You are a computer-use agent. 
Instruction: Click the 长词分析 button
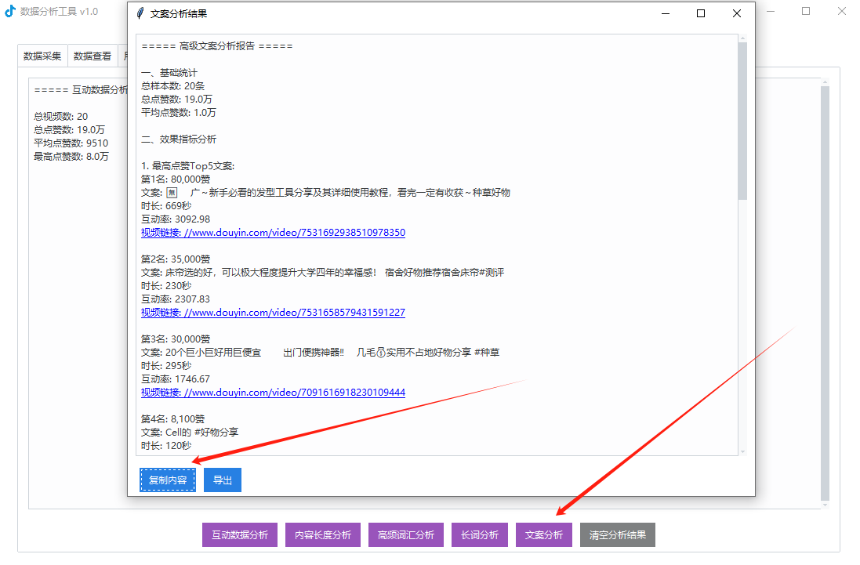click(480, 535)
